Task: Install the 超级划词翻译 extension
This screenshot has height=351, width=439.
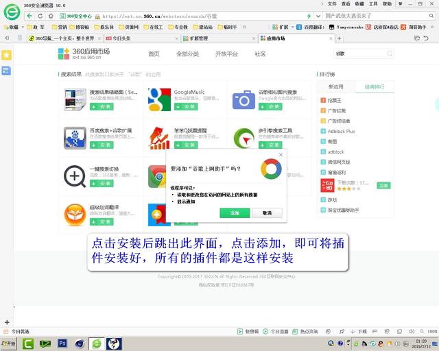Action: tap(102, 221)
